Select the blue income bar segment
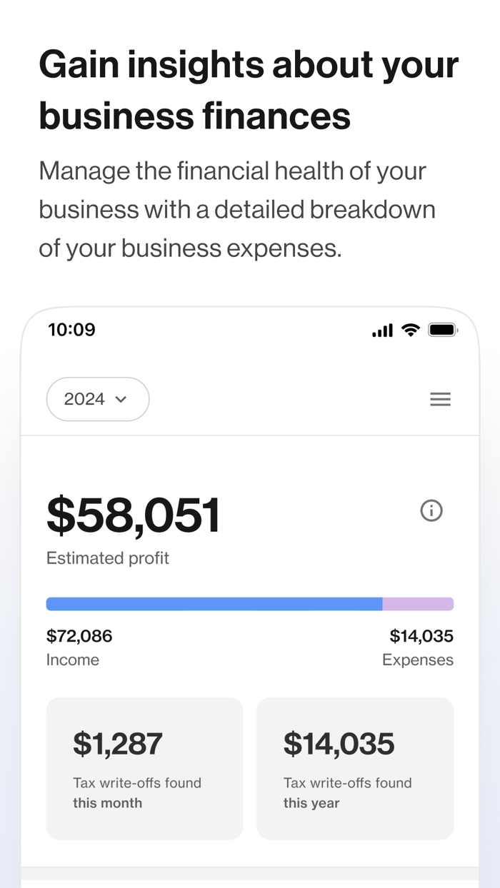The width and height of the screenshot is (500, 888). [x=214, y=604]
